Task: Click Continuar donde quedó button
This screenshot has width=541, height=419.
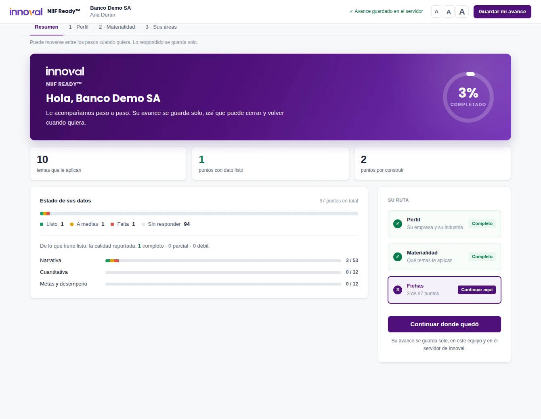Action: (445, 324)
